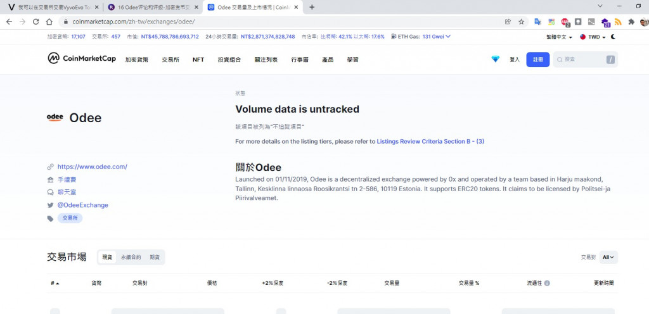Click the diamond rewards icon
Screen dimensions: 649x314
(496, 60)
